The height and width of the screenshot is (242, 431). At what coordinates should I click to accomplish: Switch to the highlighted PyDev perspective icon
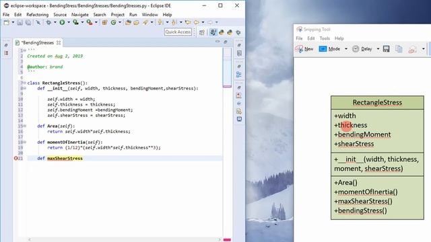click(x=213, y=32)
